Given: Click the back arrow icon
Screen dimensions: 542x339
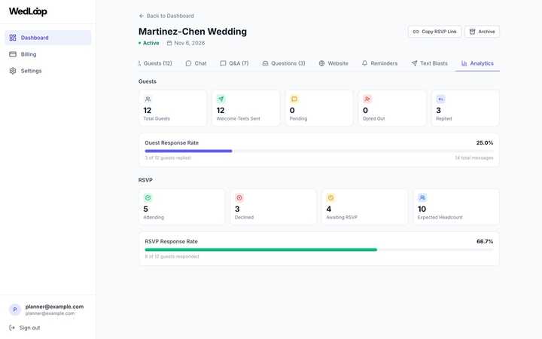Looking at the screenshot, I should [x=141, y=16].
